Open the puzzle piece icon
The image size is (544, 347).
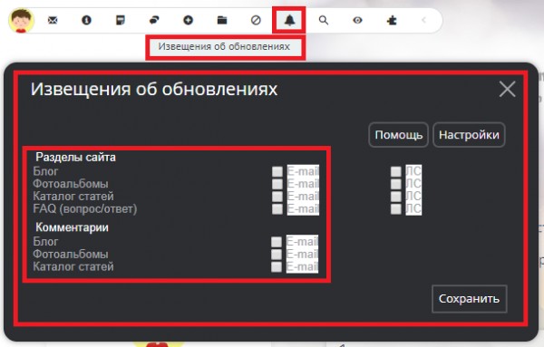392,21
